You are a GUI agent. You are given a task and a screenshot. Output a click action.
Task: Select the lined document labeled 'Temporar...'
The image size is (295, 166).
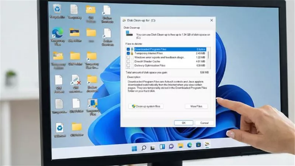pos(59,104)
